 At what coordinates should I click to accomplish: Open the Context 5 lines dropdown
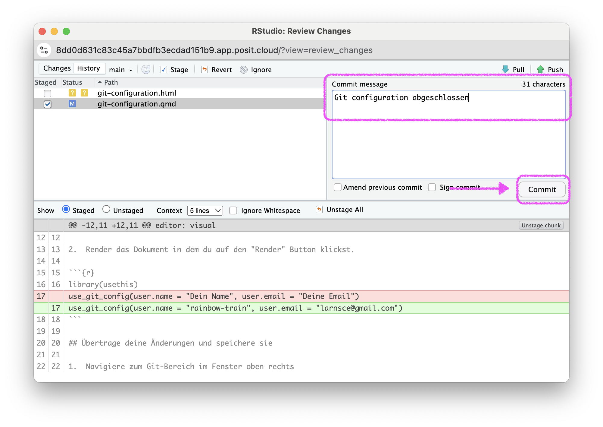(205, 210)
